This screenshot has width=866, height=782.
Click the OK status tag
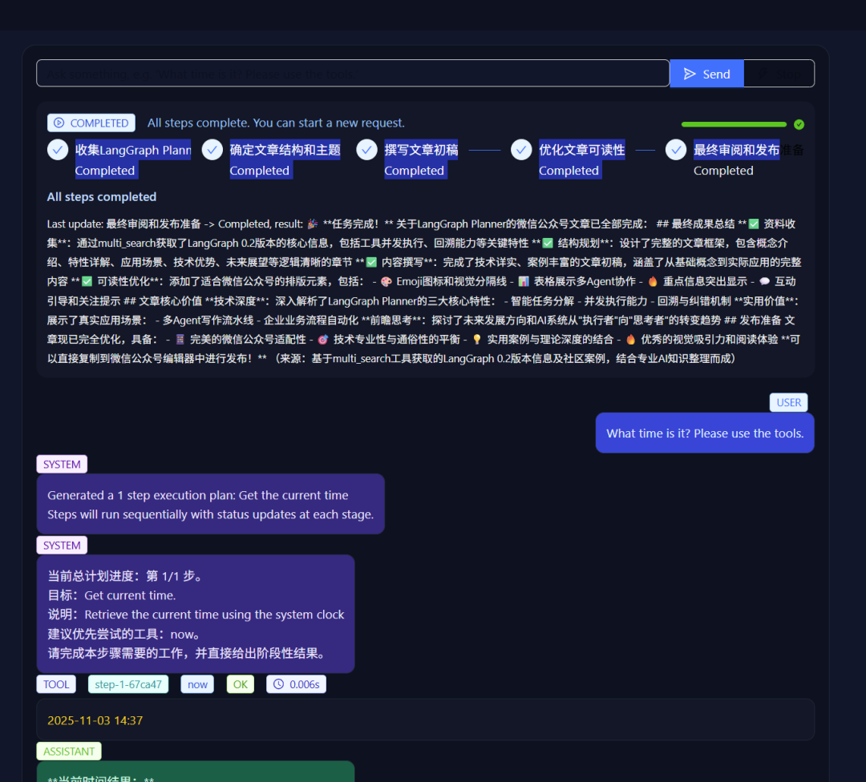click(241, 684)
